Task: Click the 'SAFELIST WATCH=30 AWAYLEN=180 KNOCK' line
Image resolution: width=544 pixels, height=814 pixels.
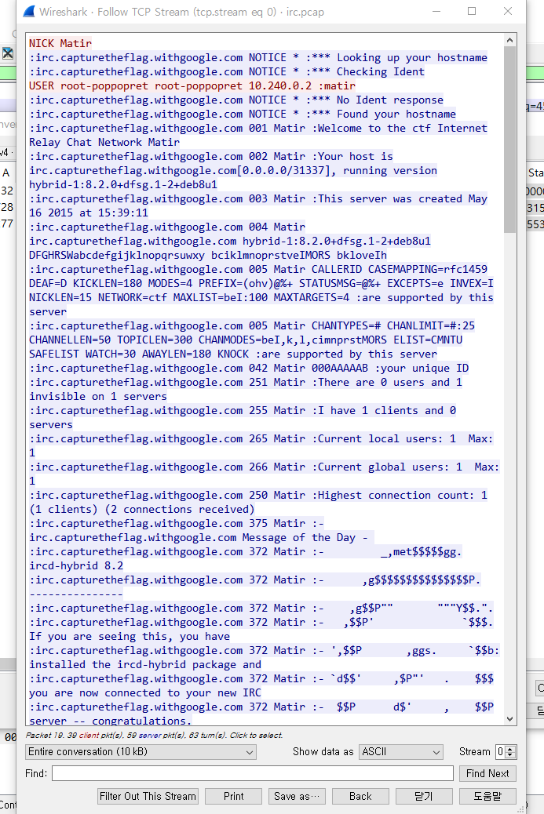Action: [x=233, y=354]
